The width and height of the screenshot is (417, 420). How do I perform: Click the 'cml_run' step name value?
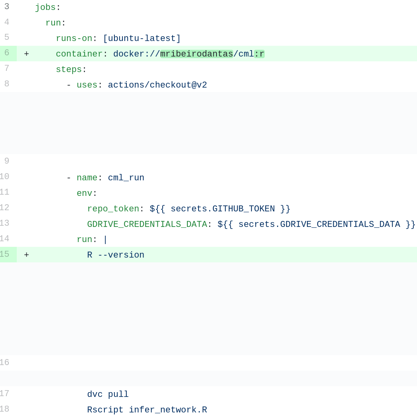click(126, 178)
